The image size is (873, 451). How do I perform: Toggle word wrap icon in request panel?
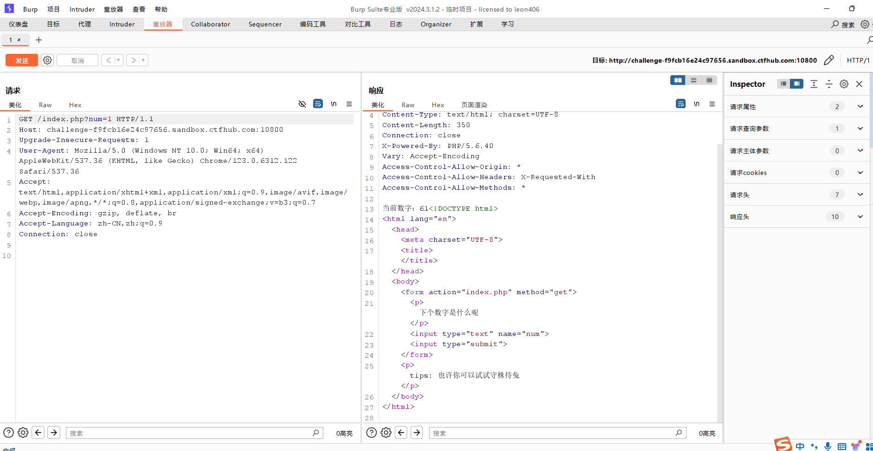coord(318,104)
